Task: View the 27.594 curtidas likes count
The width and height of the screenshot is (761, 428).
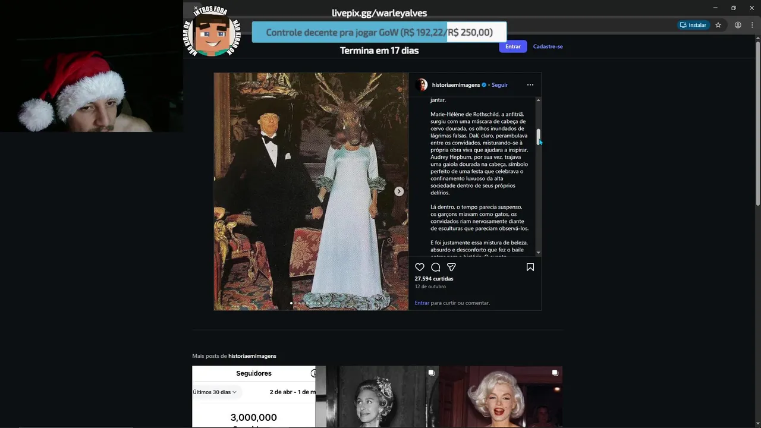Action: pyautogui.click(x=434, y=279)
